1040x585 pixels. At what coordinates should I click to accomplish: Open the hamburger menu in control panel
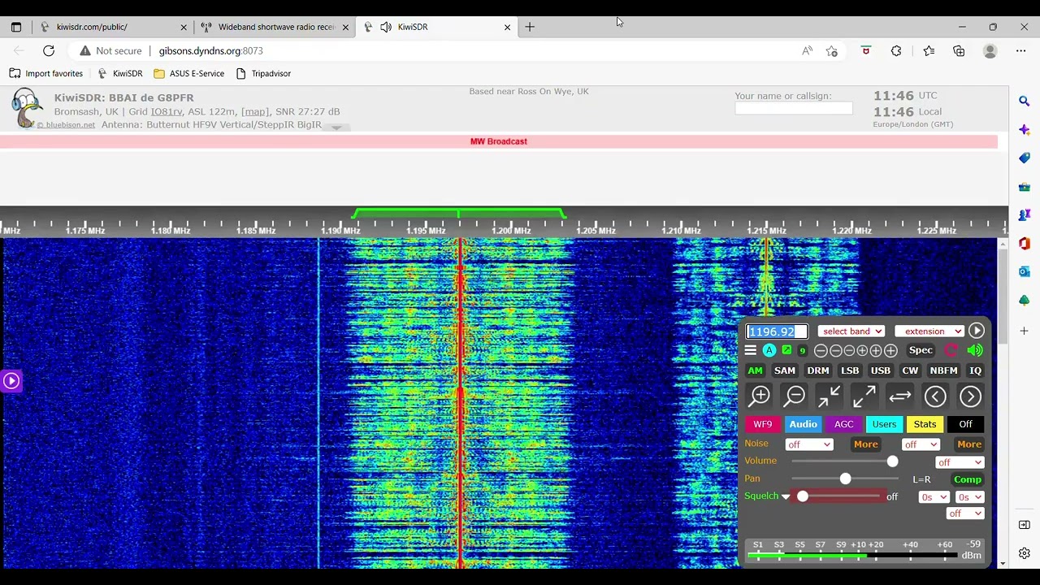click(x=751, y=350)
